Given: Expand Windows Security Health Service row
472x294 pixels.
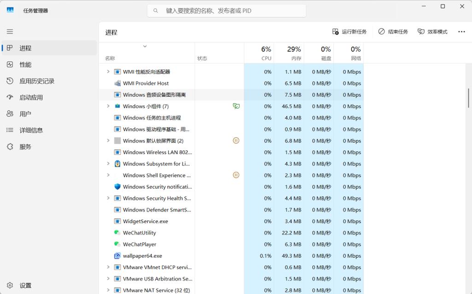Looking at the screenshot, I should (108, 198).
